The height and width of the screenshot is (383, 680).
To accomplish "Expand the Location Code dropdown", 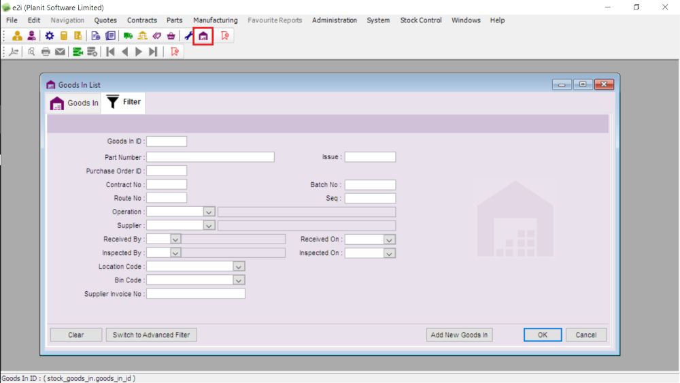I will coord(239,267).
